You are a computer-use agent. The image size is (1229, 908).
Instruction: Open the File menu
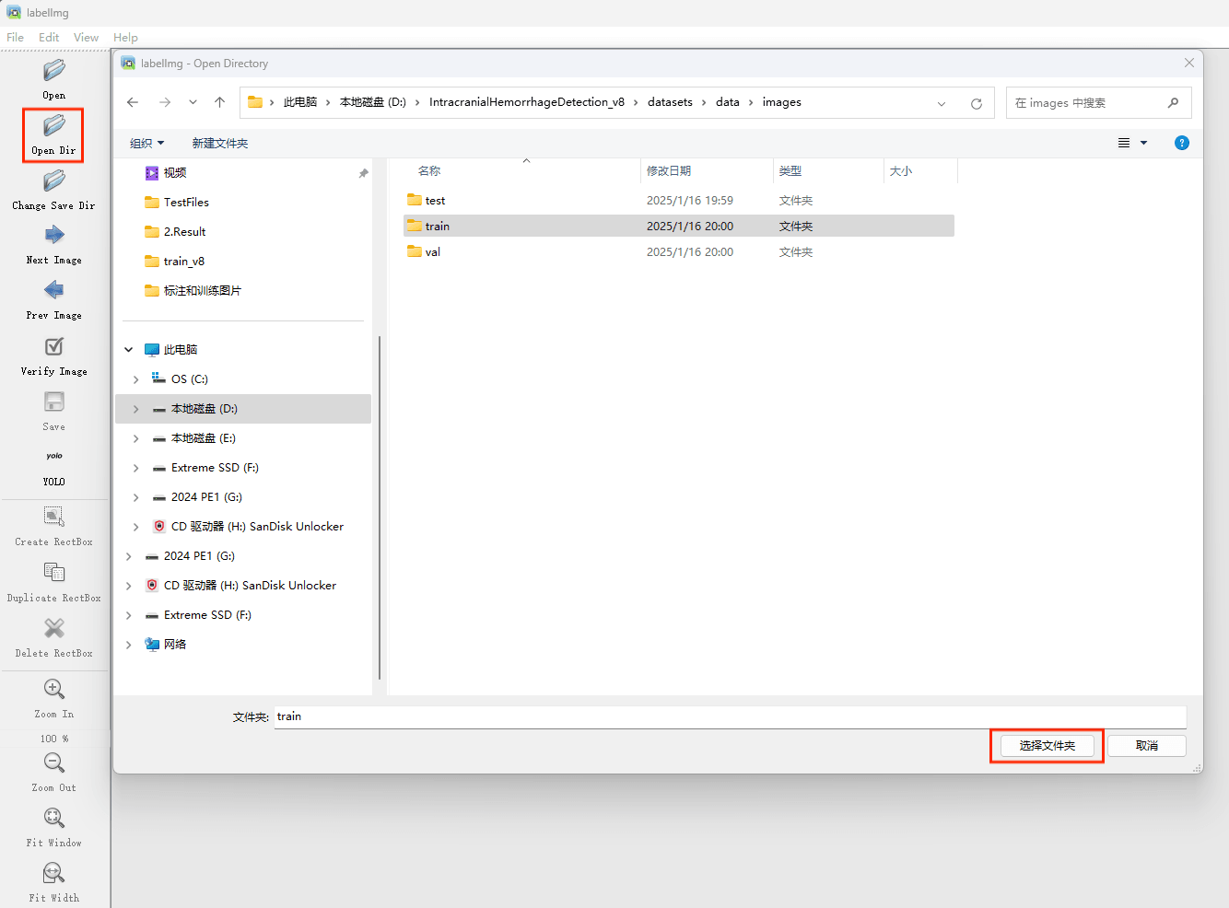pos(16,38)
